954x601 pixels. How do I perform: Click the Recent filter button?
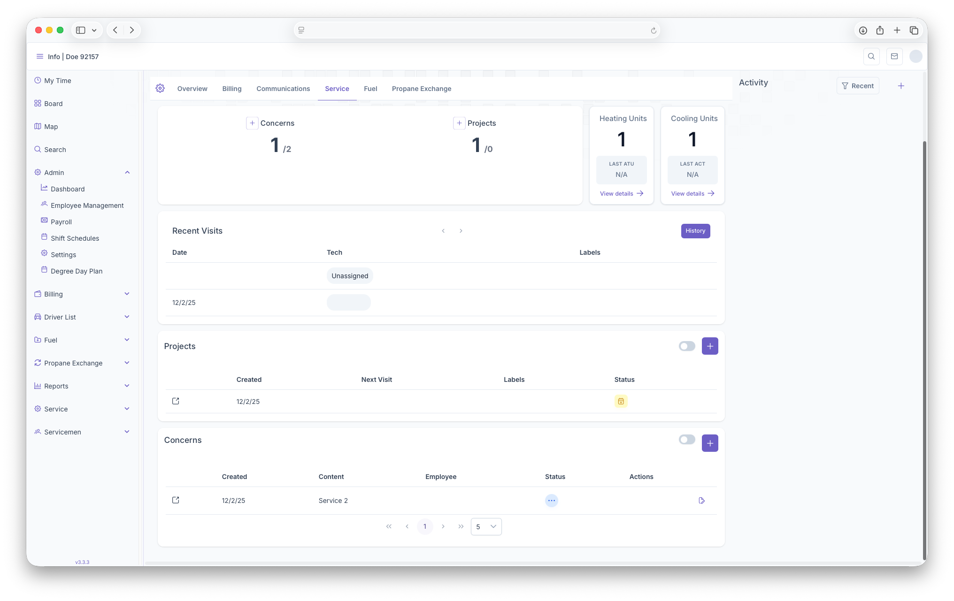(x=857, y=86)
